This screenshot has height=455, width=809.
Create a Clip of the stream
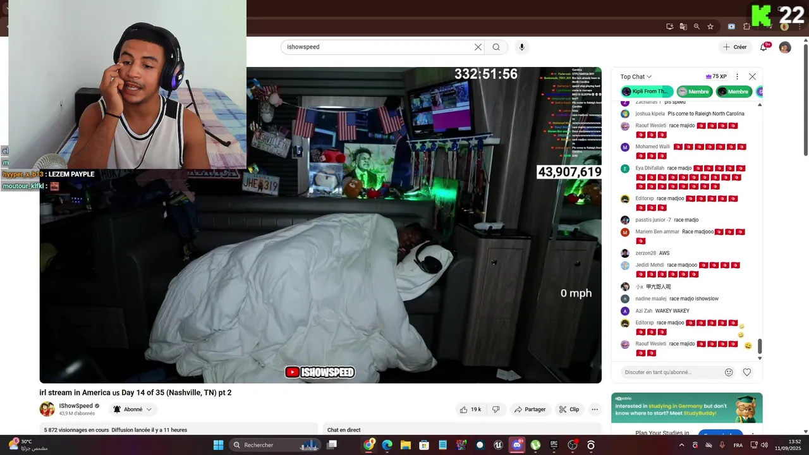coord(569,409)
